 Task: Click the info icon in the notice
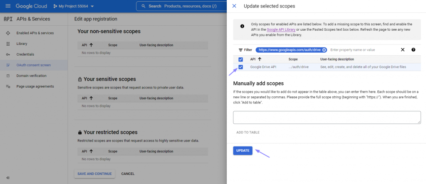click(242, 26)
